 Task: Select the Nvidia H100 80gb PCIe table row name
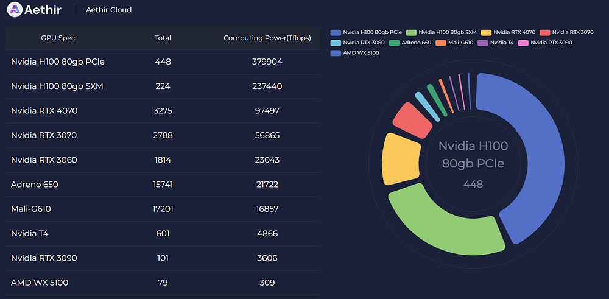click(x=57, y=62)
